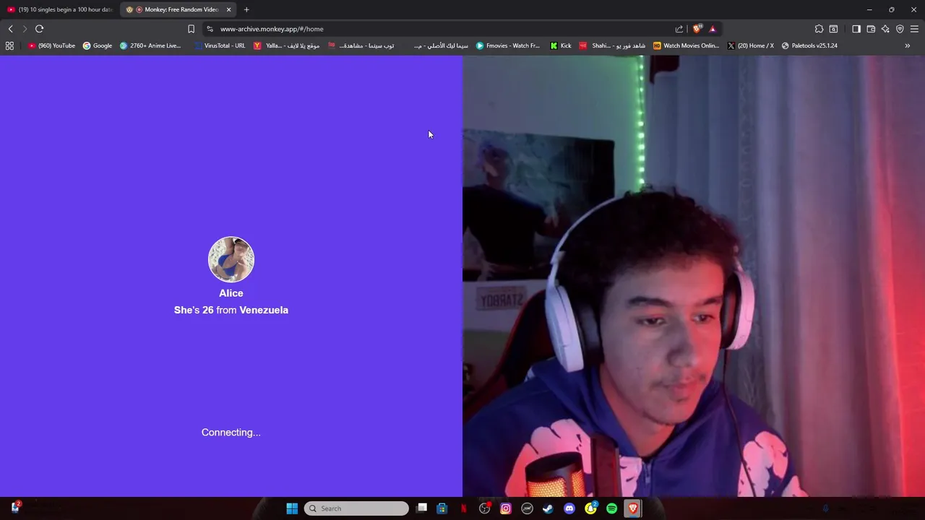This screenshot has width=925, height=520.
Task: Open Steam from the taskbar
Action: click(548, 508)
